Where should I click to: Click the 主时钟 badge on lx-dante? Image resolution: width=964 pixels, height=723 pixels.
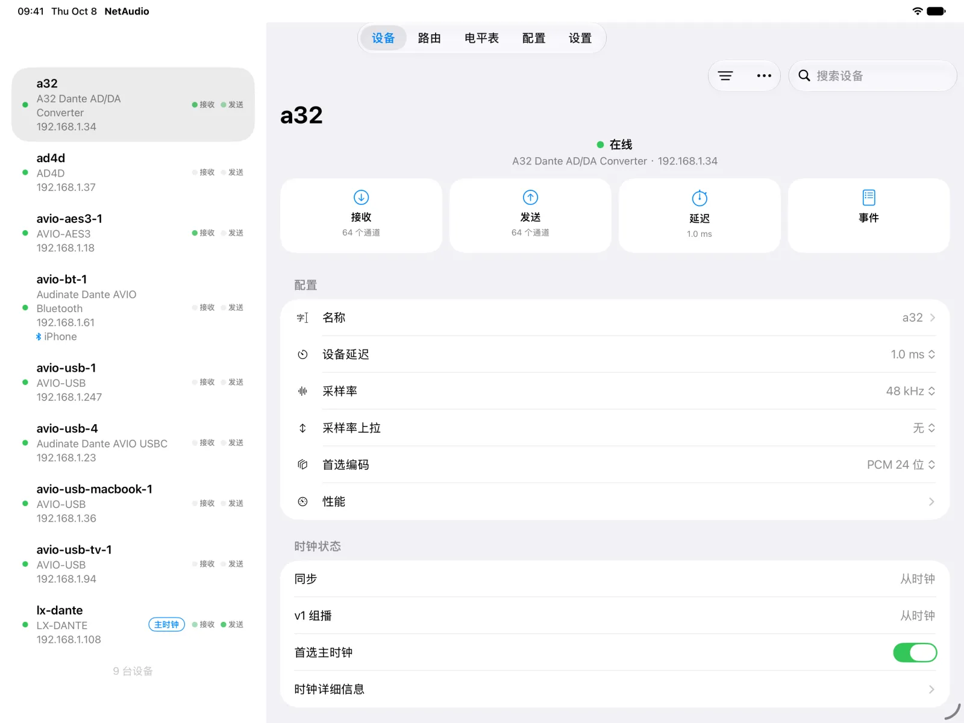(166, 624)
